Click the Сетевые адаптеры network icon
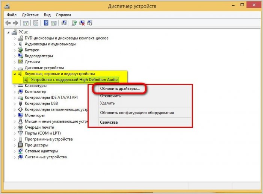 (20, 151)
